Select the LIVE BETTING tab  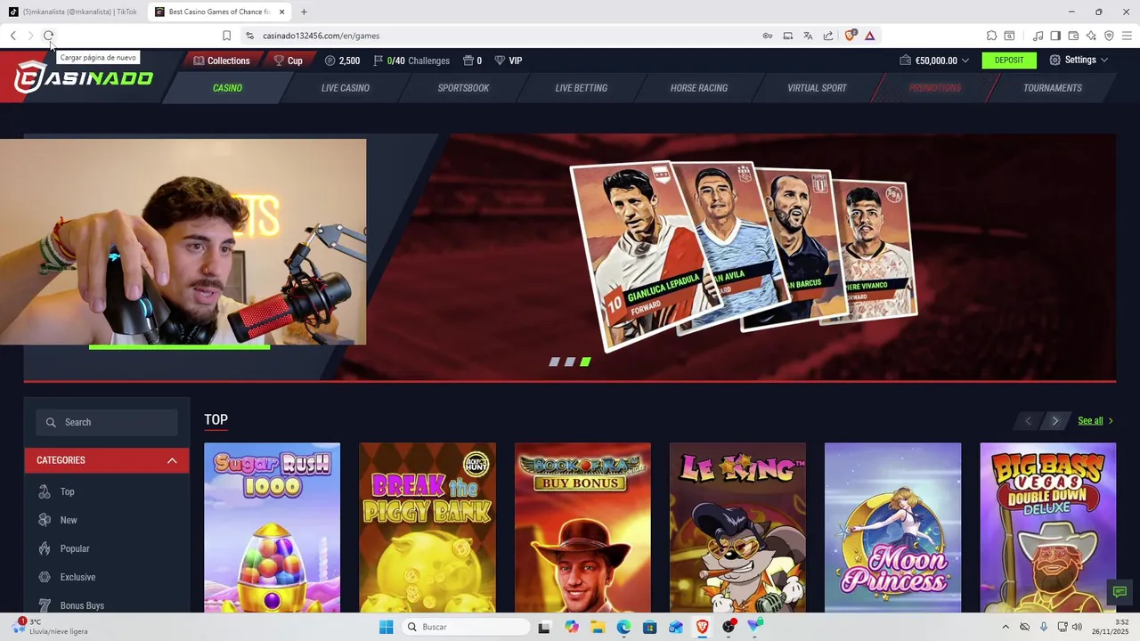click(x=581, y=88)
